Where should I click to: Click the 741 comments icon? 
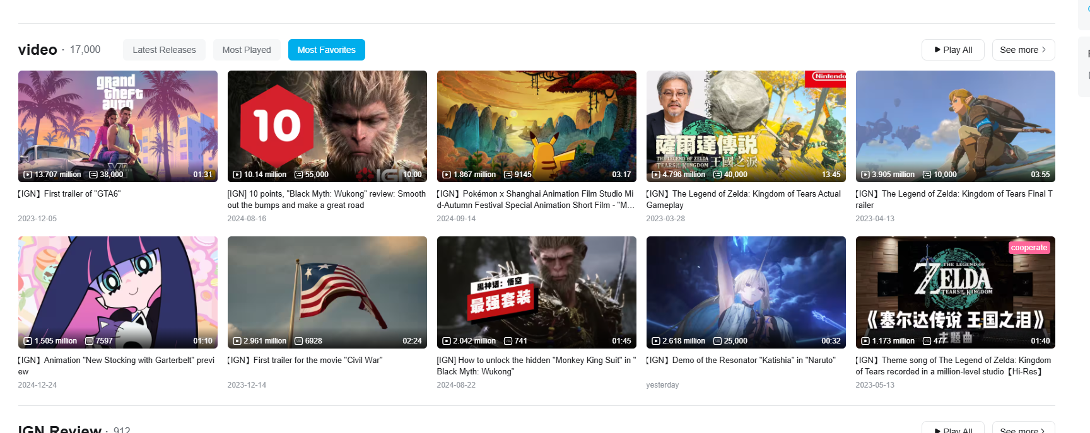508,341
